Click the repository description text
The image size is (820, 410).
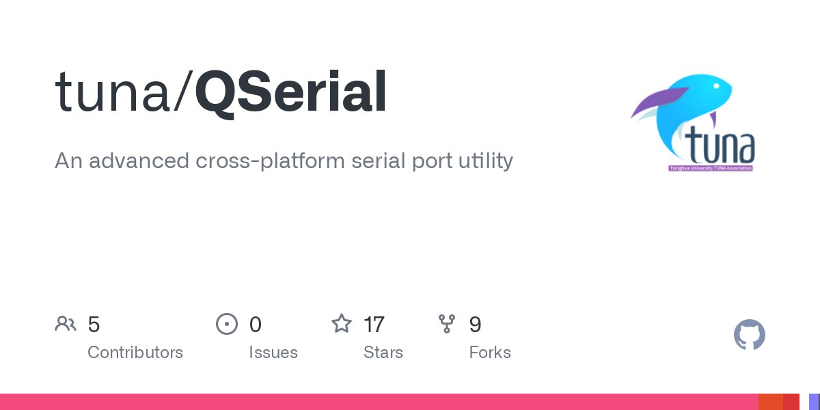[x=284, y=161]
